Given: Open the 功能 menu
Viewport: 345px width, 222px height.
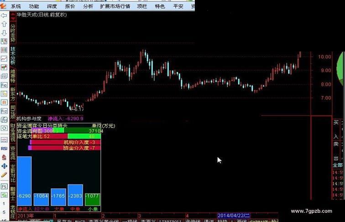Looking at the screenshot, I should (x=34, y=6).
